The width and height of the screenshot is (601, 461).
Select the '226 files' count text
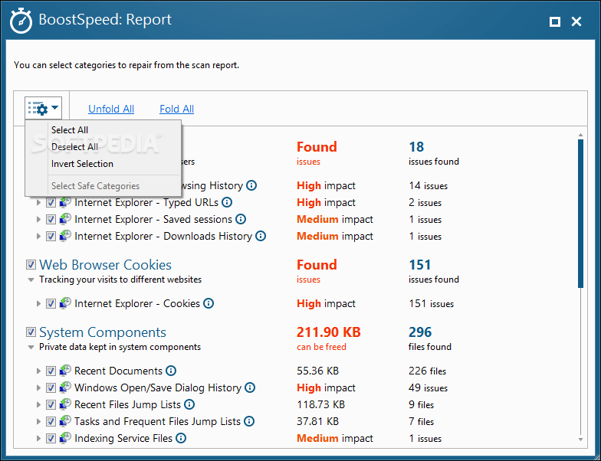point(428,371)
